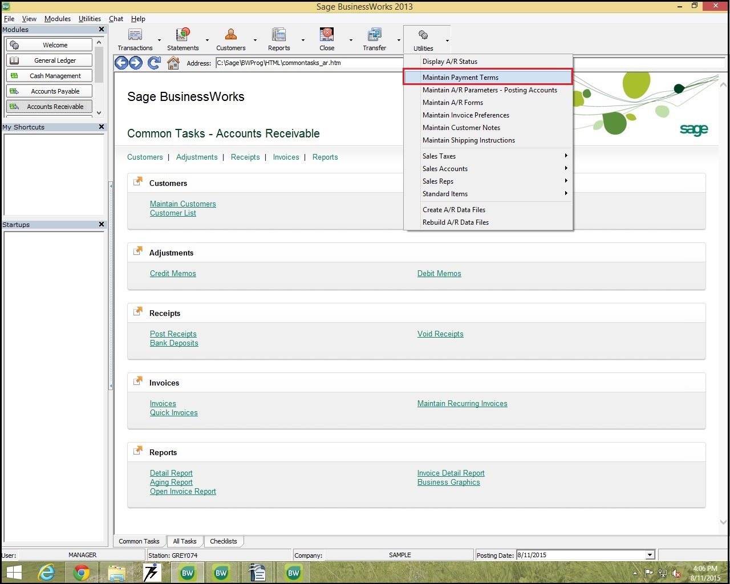Click the Invoices section arrow icon

point(137,381)
